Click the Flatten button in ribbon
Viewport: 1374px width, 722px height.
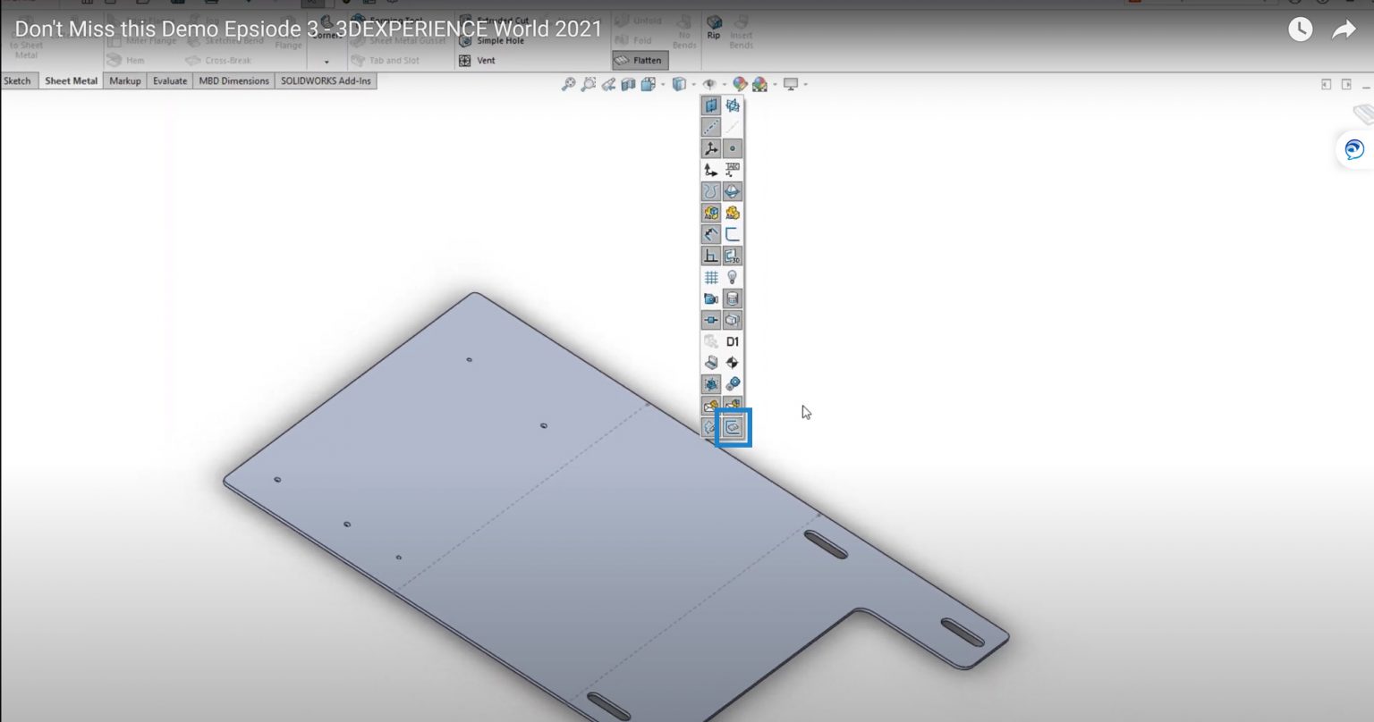pyautogui.click(x=640, y=61)
